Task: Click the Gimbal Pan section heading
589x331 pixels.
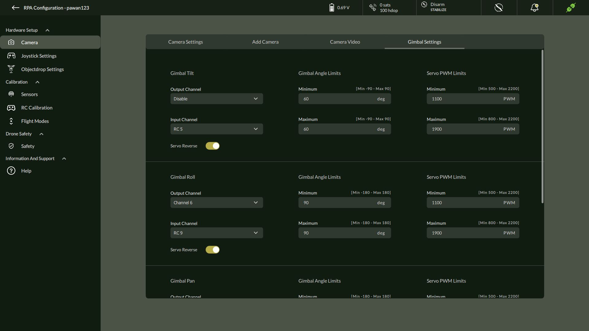Action: point(182,281)
